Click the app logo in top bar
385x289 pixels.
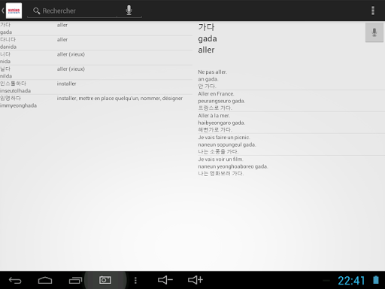(x=14, y=11)
